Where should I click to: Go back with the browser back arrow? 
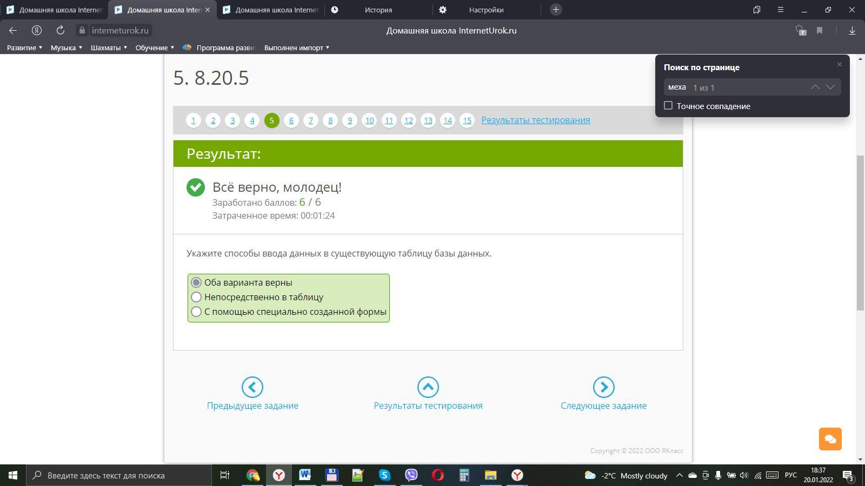13,30
